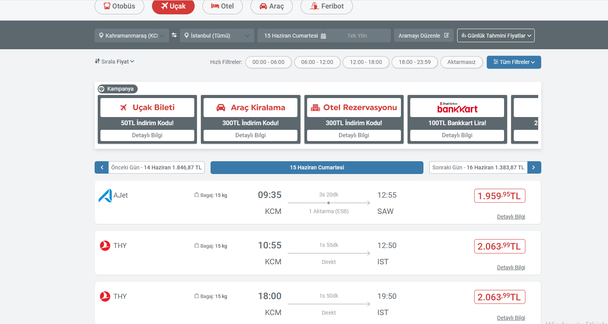Select the 2.063,99TL price for 10:55 flight
This screenshot has width=608, height=324.
[499, 246]
